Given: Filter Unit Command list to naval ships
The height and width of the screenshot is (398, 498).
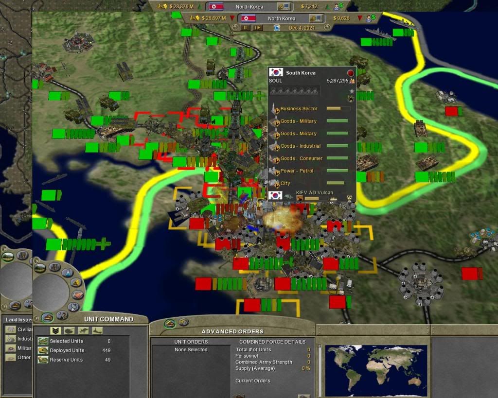Looking at the screenshot, I should [x=97, y=331].
